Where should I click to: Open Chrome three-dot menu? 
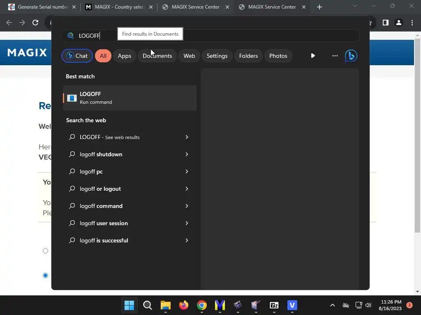412,23
